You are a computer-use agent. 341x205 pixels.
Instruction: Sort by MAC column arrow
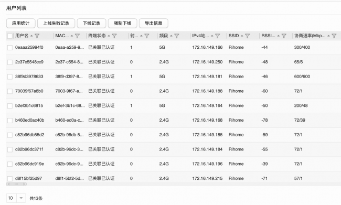[x=72, y=36]
